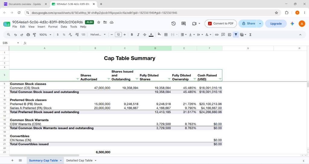Toggle filter on Cash Raised column

tap(220, 79)
